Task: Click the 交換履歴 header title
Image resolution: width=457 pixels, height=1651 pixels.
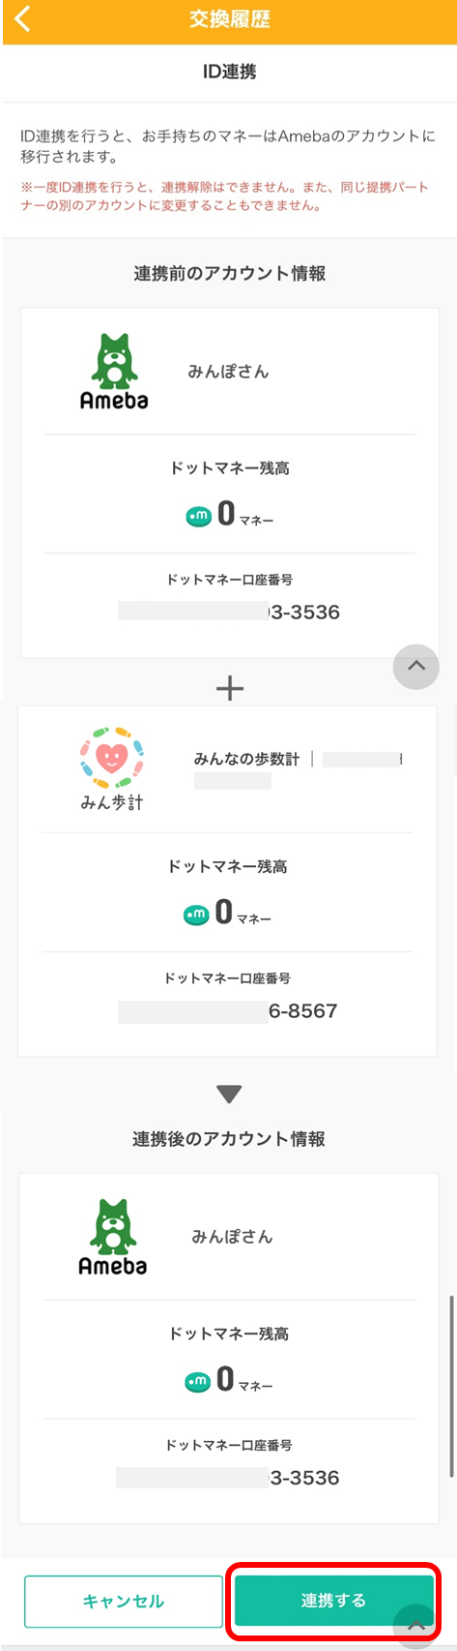Action: 229,18
